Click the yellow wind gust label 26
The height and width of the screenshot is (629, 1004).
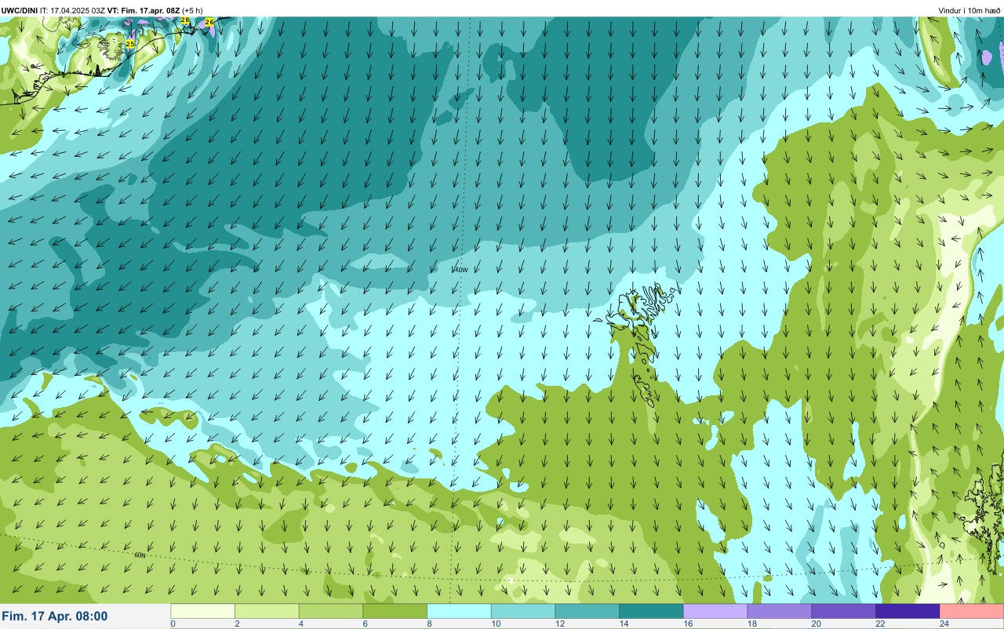tap(209, 22)
